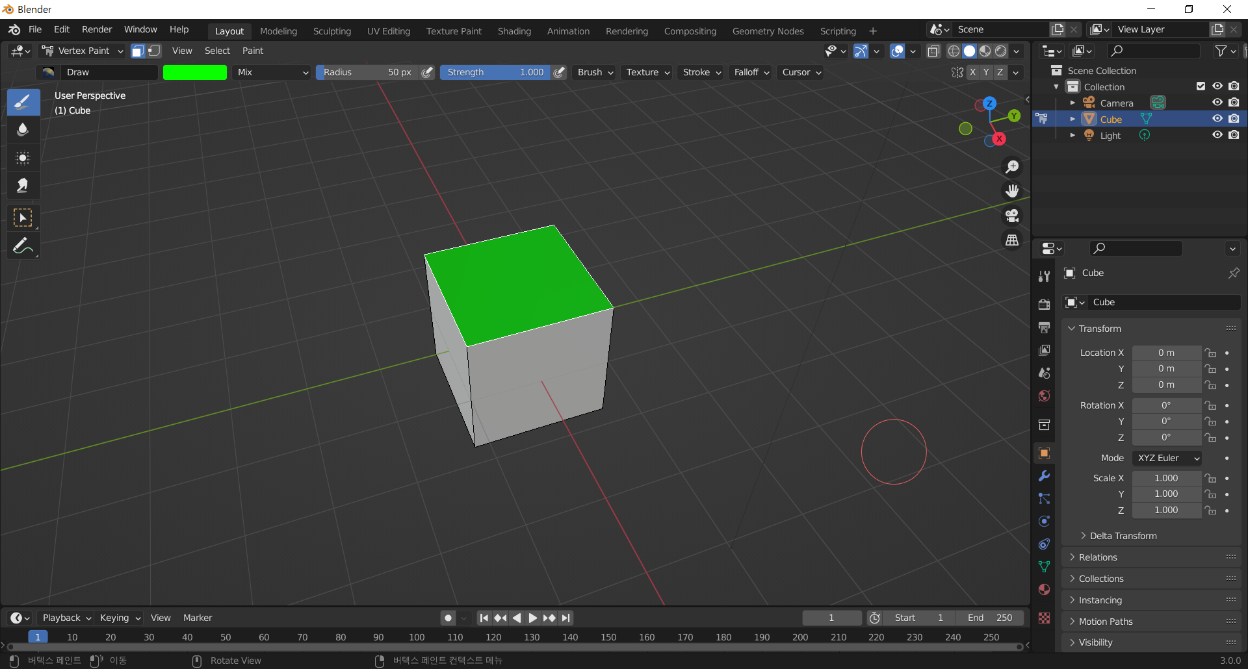Open the green brush color swatch
The height and width of the screenshot is (669, 1248).
[x=195, y=72]
